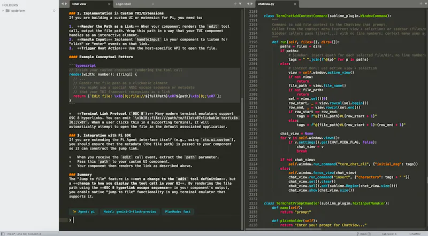
Task: Close the Chat View tab
Action: (109, 4)
